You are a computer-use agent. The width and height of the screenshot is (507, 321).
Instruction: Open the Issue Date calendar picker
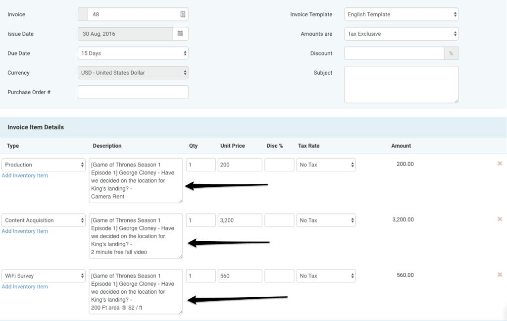(x=180, y=34)
